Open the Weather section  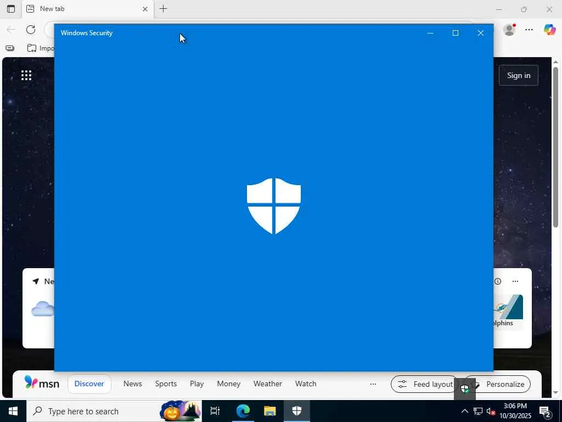click(268, 384)
